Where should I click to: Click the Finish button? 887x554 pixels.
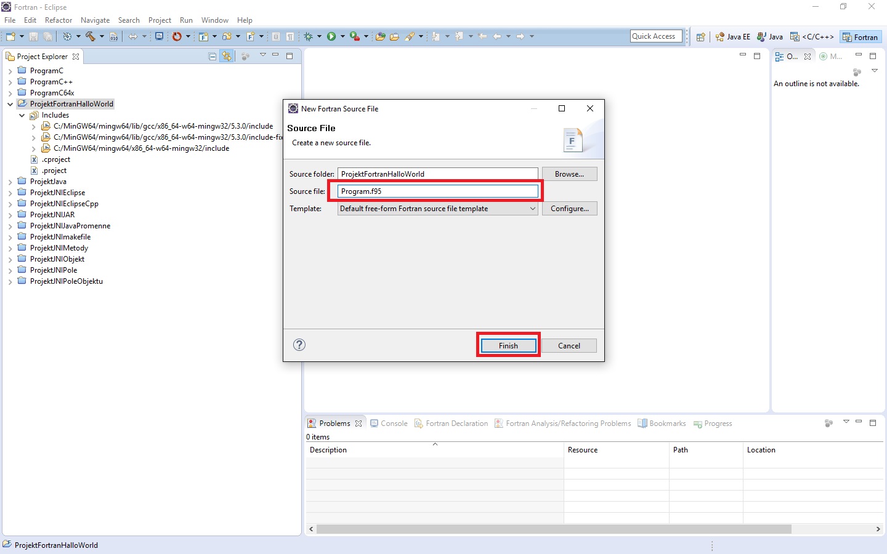(x=508, y=345)
